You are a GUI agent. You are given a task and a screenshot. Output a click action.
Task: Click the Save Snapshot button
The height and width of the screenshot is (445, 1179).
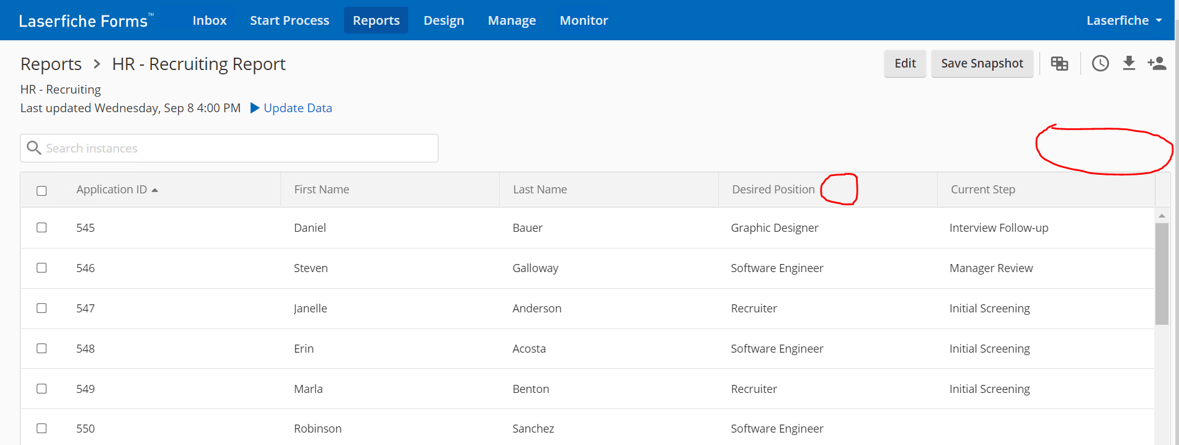click(982, 63)
